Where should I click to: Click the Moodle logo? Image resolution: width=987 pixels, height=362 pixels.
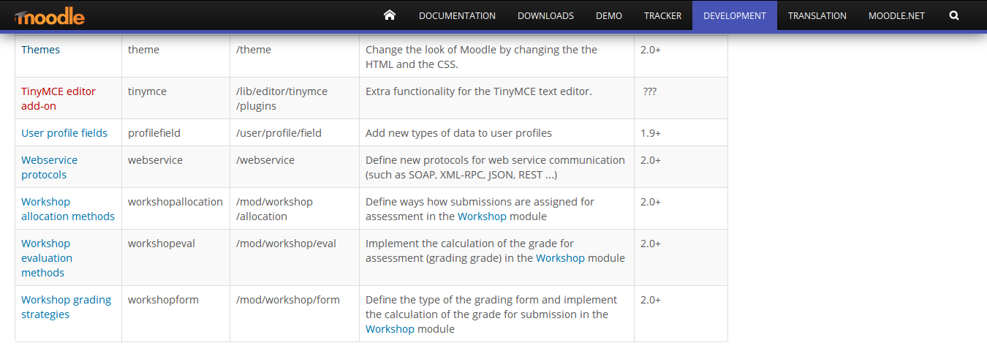pos(49,15)
